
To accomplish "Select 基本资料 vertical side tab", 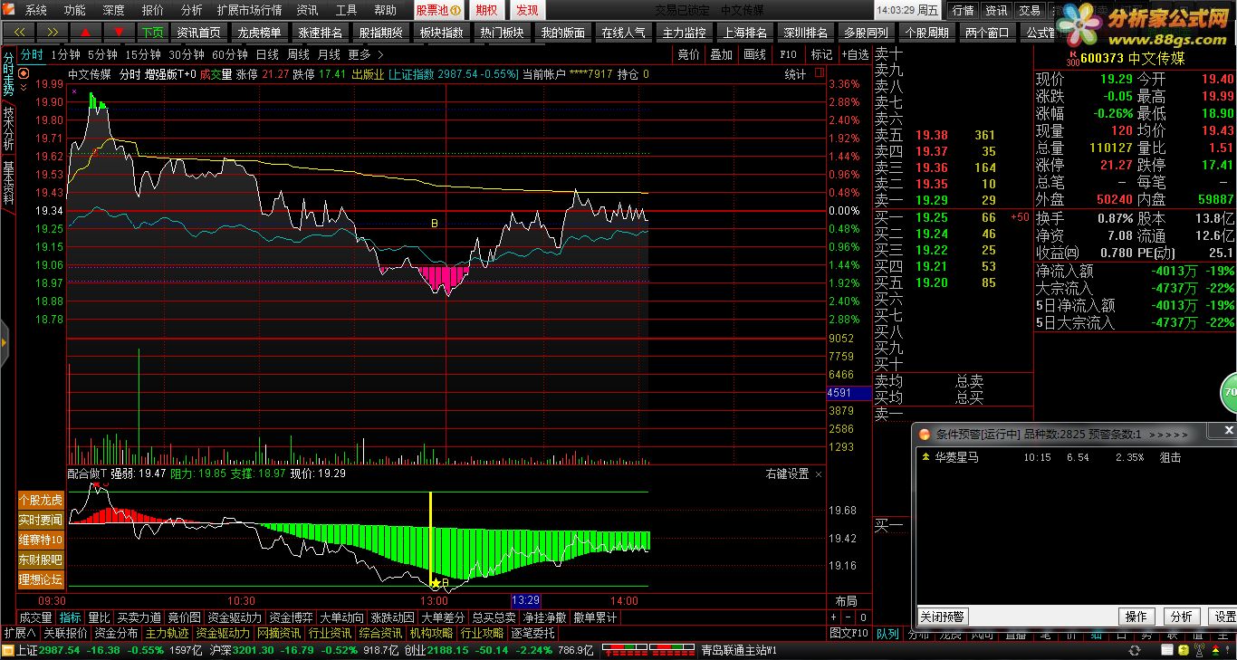I will (8, 184).
